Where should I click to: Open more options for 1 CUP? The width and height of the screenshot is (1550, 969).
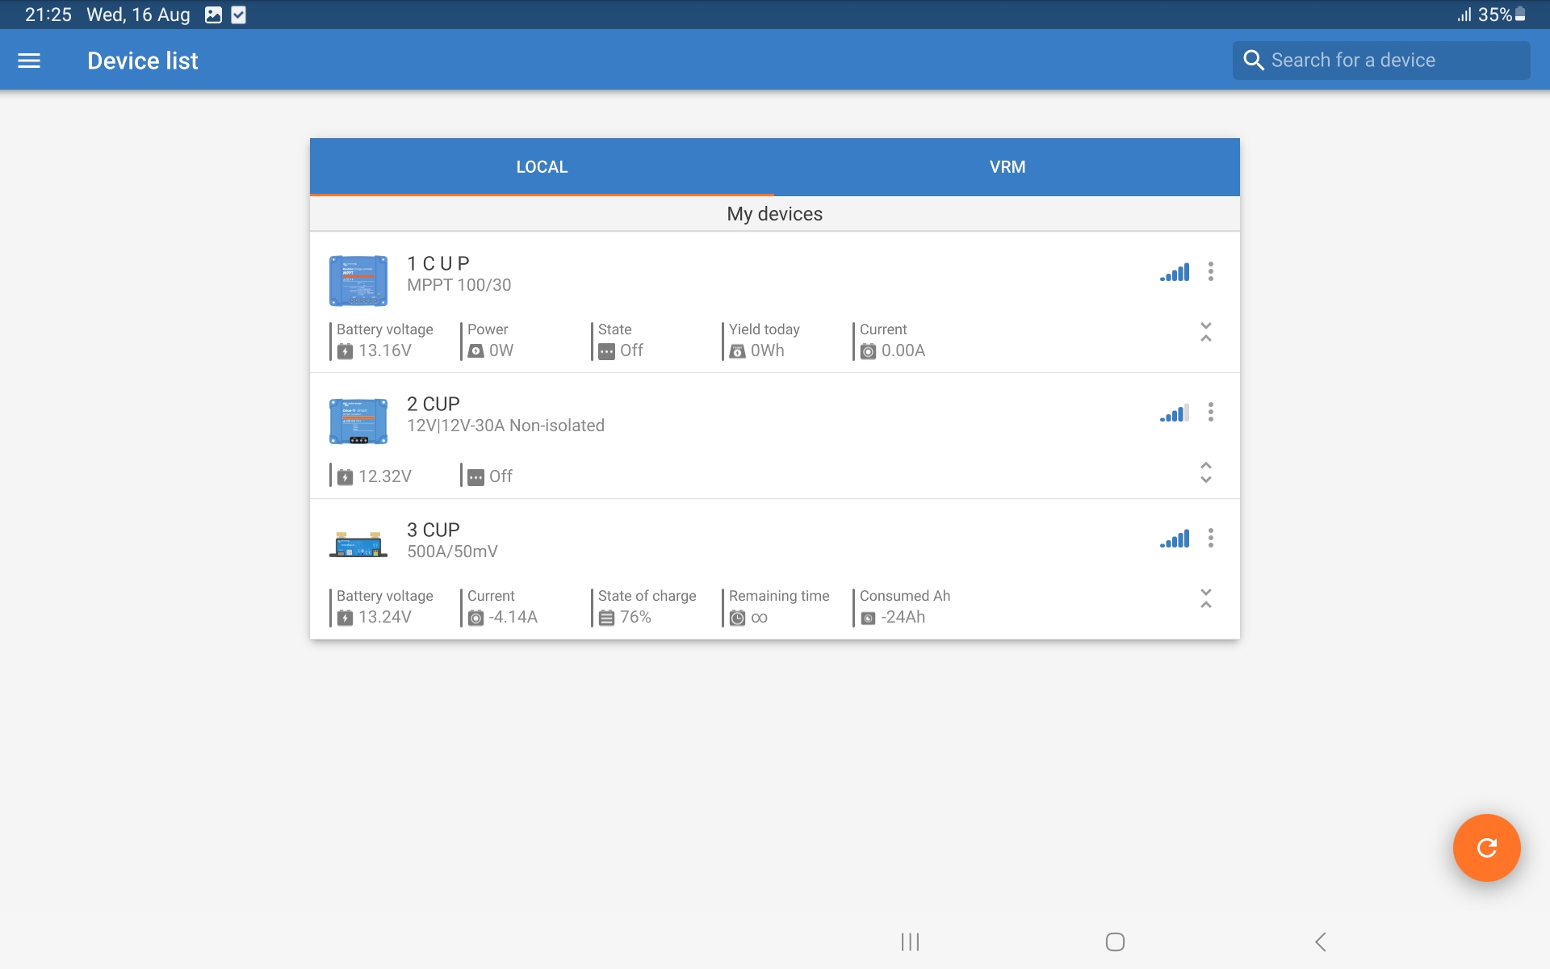1210,271
